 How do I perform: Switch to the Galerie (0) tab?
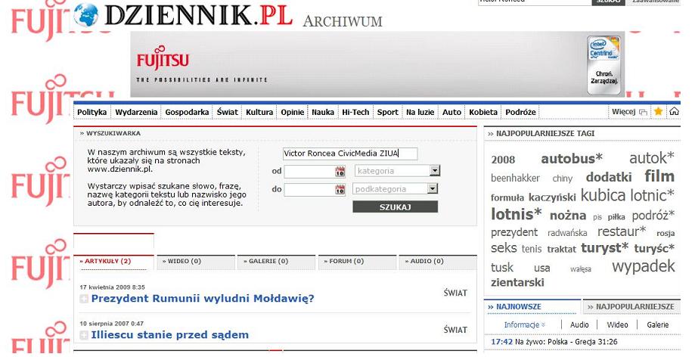[276, 262]
